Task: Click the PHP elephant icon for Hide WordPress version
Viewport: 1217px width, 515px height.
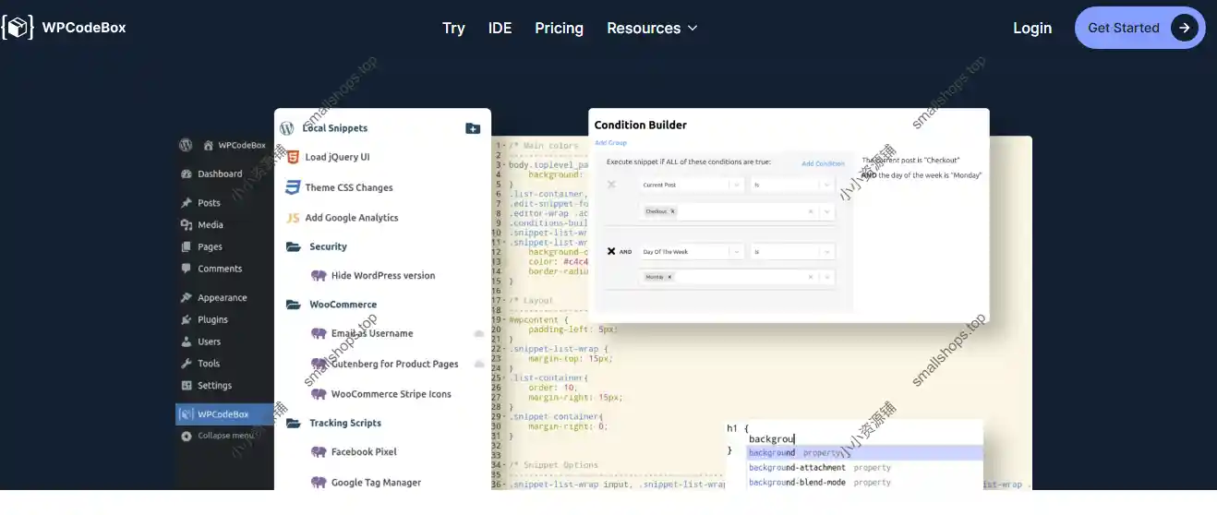Action: point(319,276)
